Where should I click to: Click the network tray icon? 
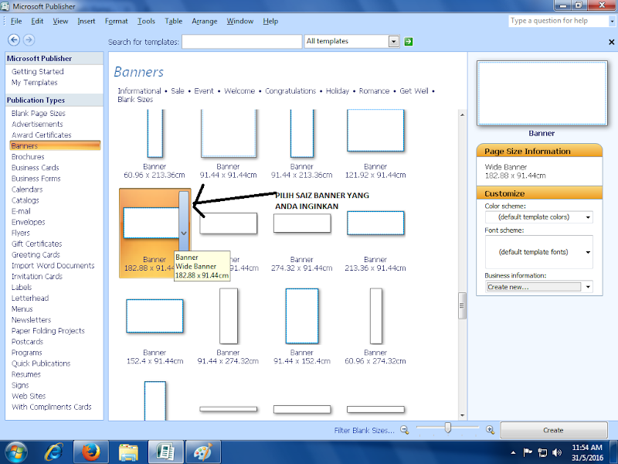point(543,452)
